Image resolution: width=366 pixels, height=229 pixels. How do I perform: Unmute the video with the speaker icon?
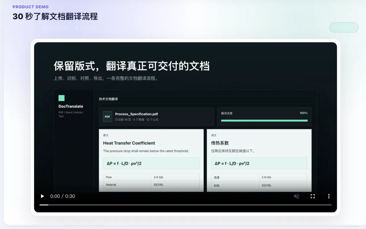pos(297,196)
